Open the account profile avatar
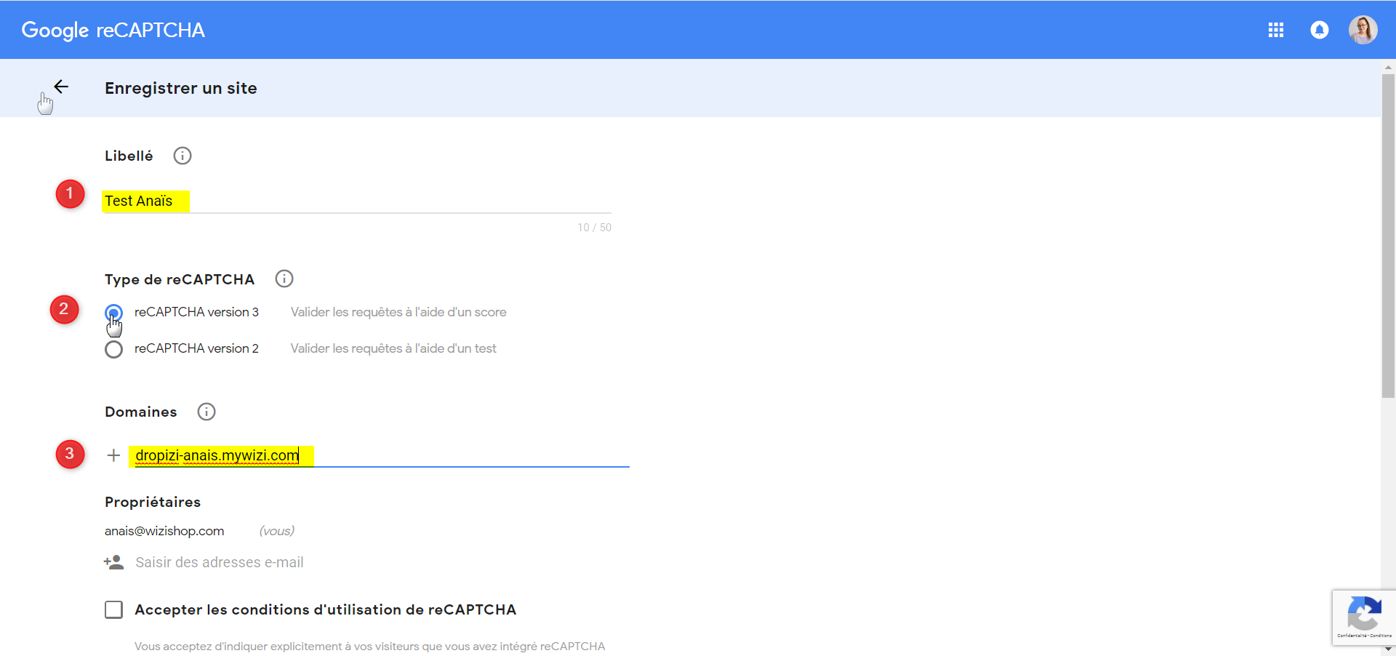1396x656 pixels. [1363, 30]
